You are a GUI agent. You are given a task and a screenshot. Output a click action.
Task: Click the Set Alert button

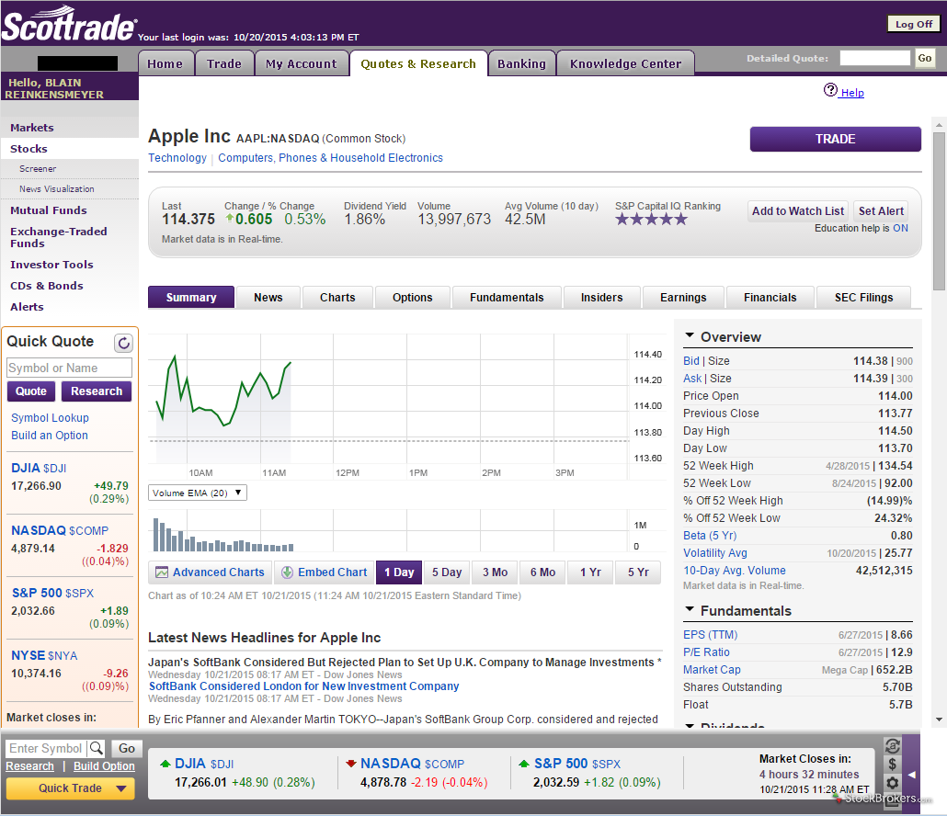[881, 211]
